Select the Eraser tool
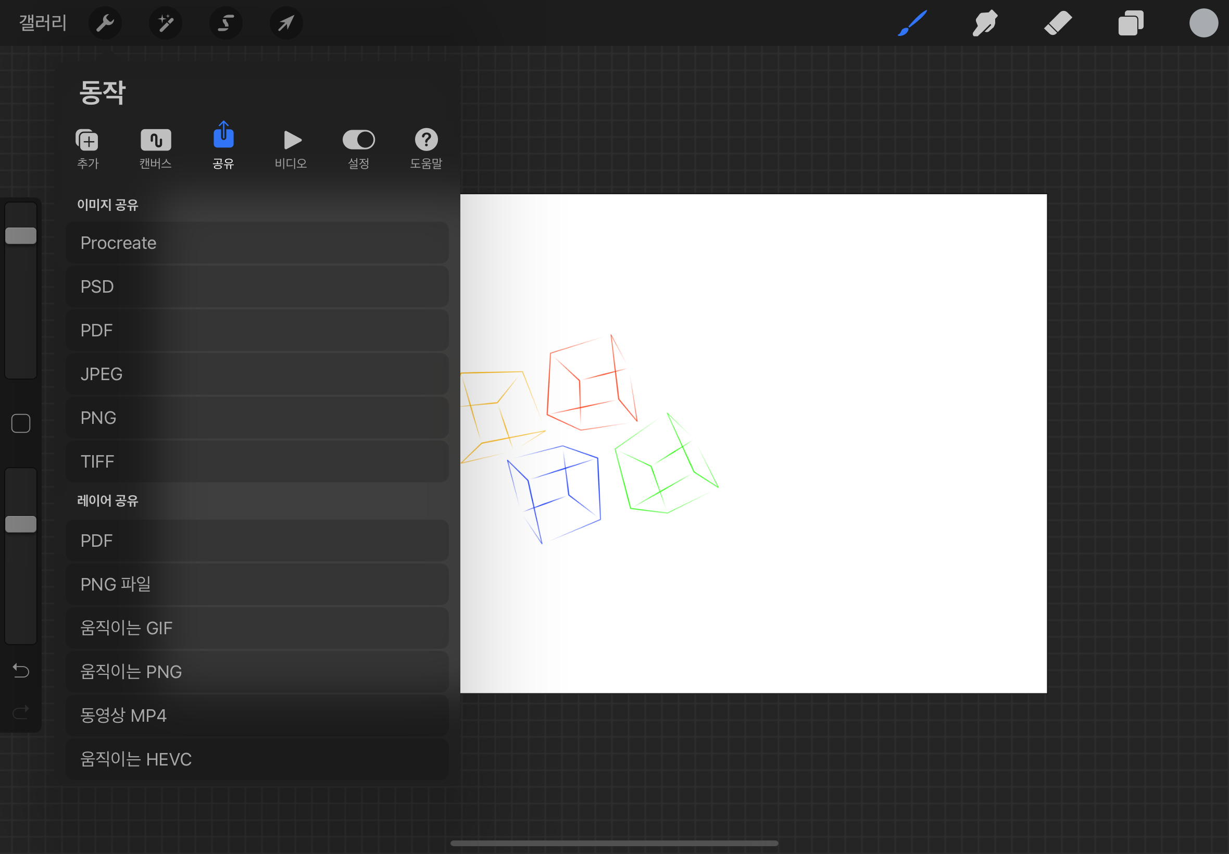 click(x=1058, y=23)
